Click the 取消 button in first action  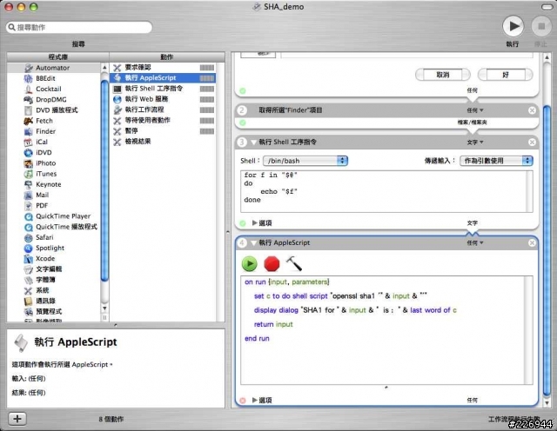(443, 75)
